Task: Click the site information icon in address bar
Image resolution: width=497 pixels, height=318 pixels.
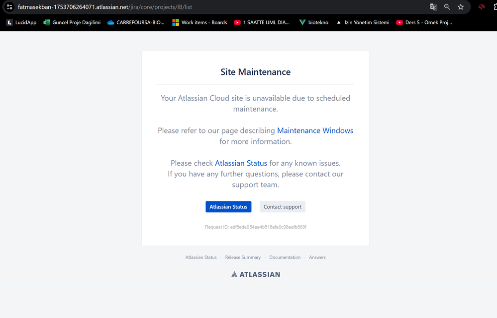Action: (x=9, y=7)
